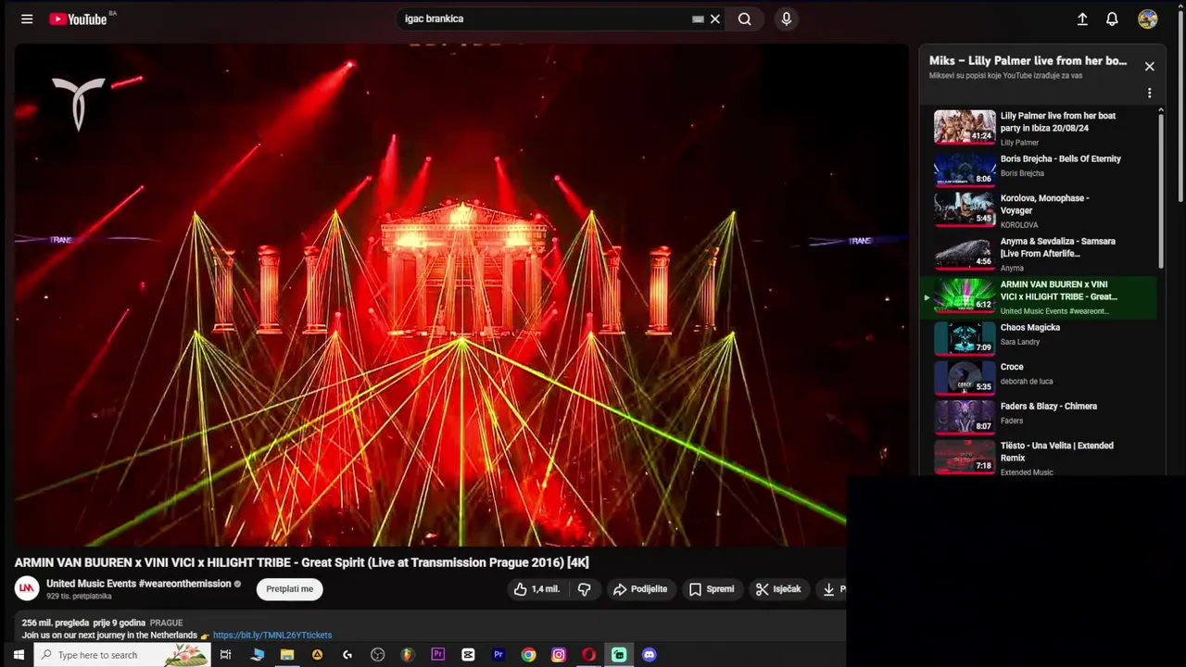
Task: Open Instagram taskbar icon
Action: (559, 655)
